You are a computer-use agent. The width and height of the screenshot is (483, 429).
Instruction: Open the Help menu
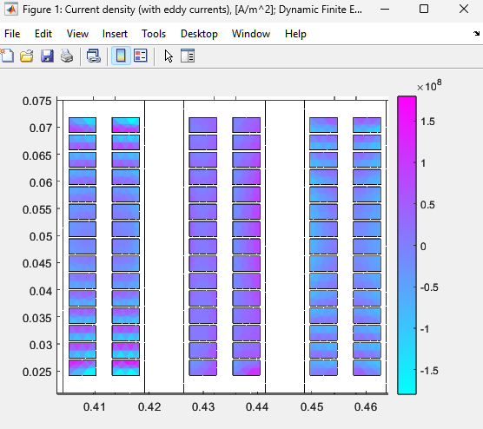click(x=295, y=34)
